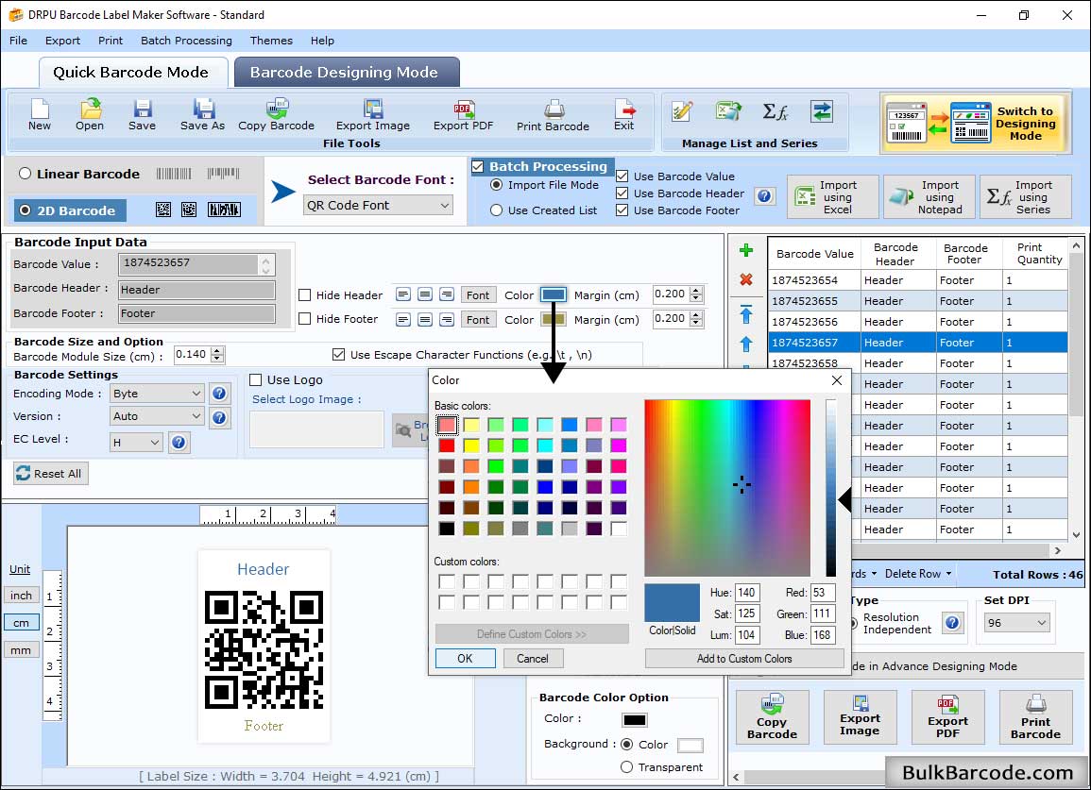Toggle Use Barcode Header checkbox
This screenshot has width=1091, height=790.
[x=622, y=193]
